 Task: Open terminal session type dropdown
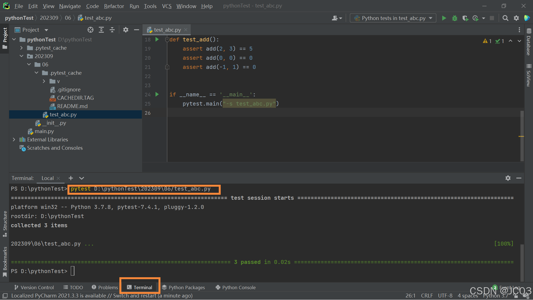click(82, 178)
